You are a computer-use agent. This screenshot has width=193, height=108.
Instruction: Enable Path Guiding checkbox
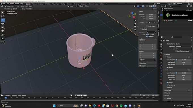[167, 85]
